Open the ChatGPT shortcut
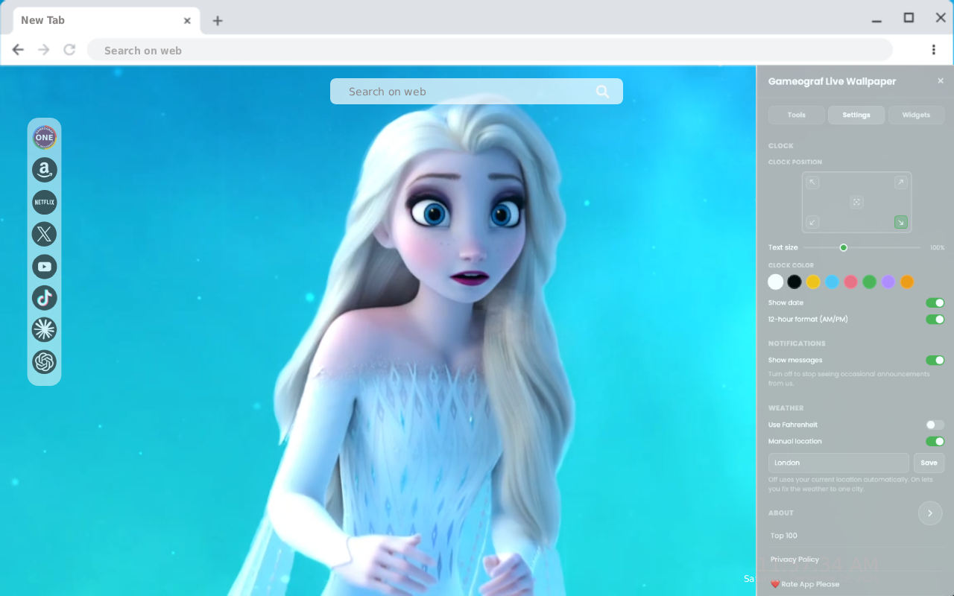This screenshot has height=596, width=954. pyautogui.click(x=44, y=362)
